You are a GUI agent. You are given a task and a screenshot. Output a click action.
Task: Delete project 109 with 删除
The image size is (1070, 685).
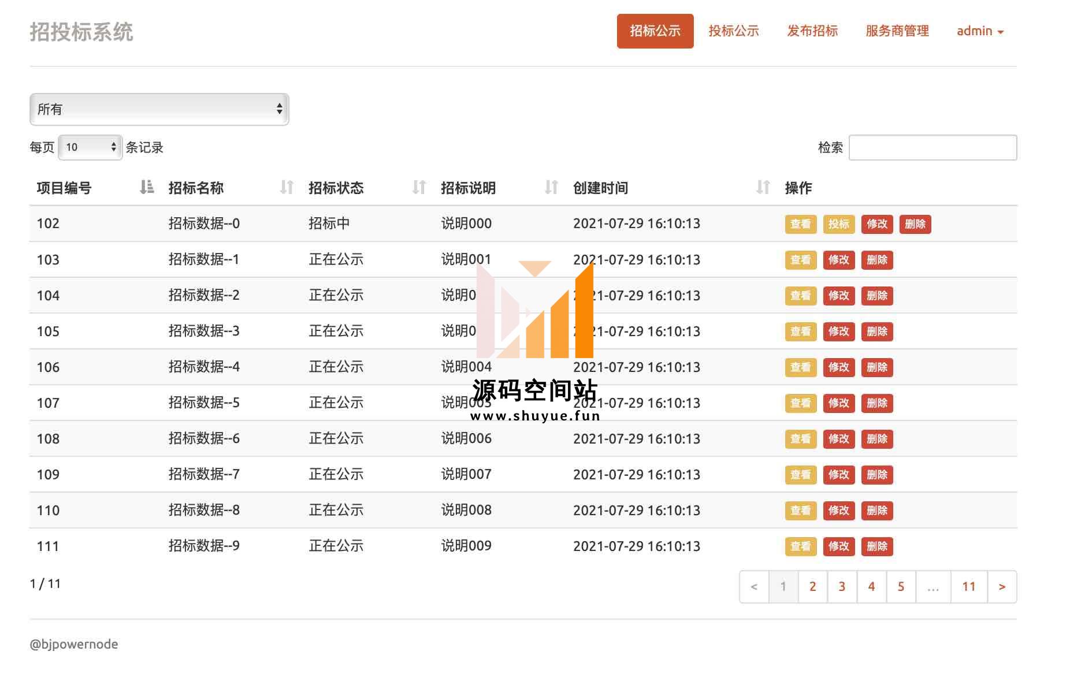pyautogui.click(x=877, y=475)
